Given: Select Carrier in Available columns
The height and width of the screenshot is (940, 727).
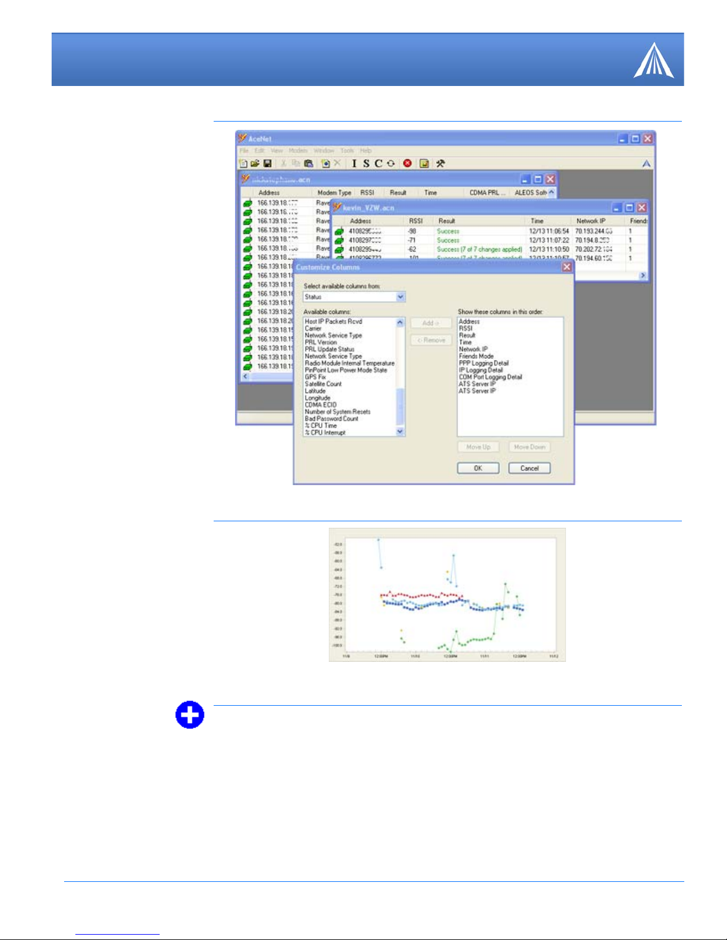Looking at the screenshot, I should pyautogui.click(x=313, y=329).
